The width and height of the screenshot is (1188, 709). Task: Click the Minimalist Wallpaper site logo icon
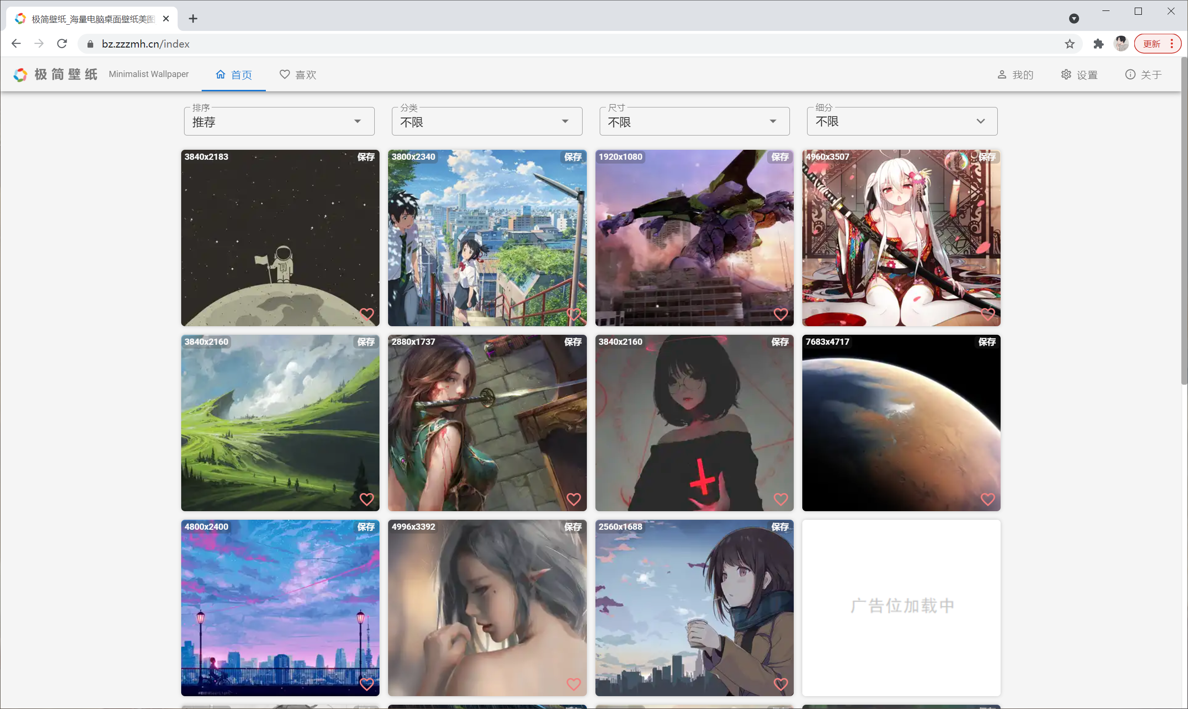click(x=20, y=75)
